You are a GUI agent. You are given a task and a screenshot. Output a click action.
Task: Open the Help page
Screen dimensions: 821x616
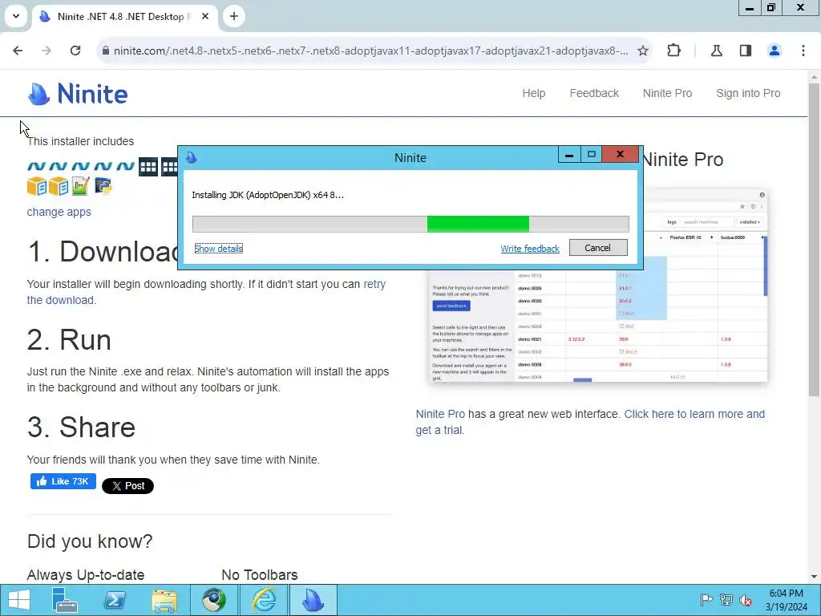(x=533, y=93)
